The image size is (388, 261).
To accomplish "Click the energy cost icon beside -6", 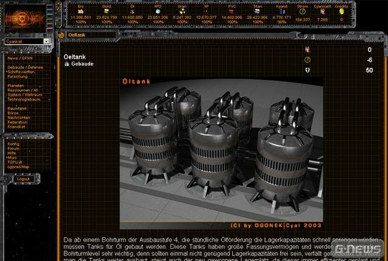I will 307,60.
